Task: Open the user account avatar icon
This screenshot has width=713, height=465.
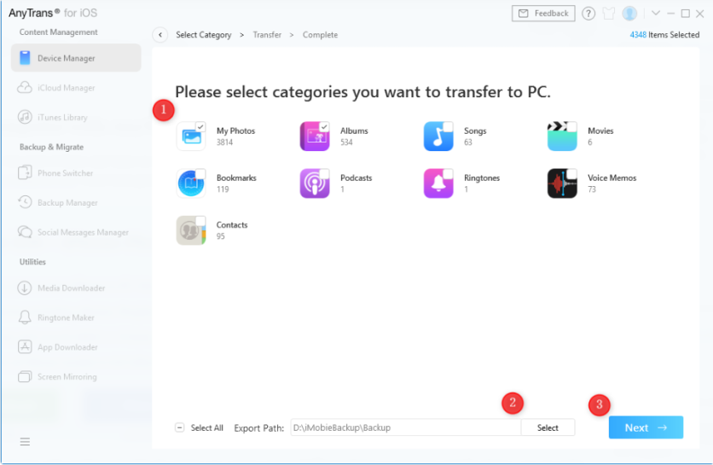Action: [x=629, y=14]
